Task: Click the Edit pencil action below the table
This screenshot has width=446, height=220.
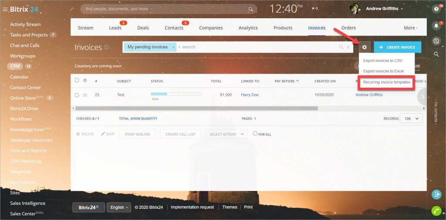Action: click(x=108, y=134)
